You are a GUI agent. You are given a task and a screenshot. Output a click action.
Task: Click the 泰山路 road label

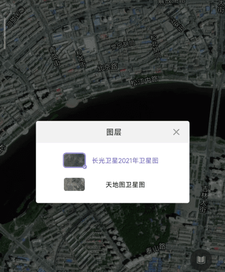tap(156, 248)
